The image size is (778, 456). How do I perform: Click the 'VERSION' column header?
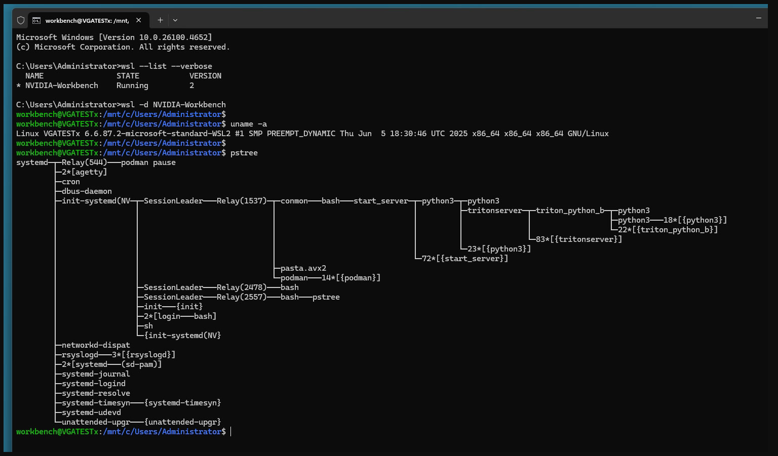pos(205,76)
